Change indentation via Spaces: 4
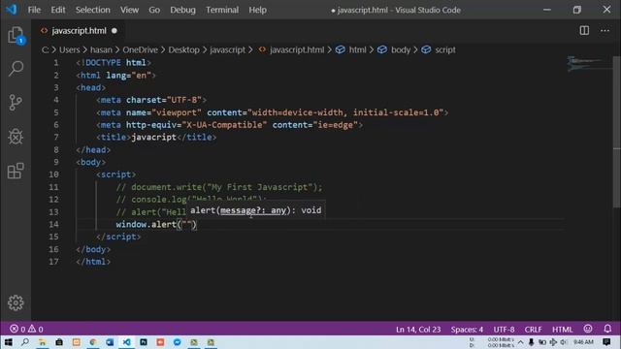Screen dimensions: 621x349 pyautogui.click(x=467, y=330)
